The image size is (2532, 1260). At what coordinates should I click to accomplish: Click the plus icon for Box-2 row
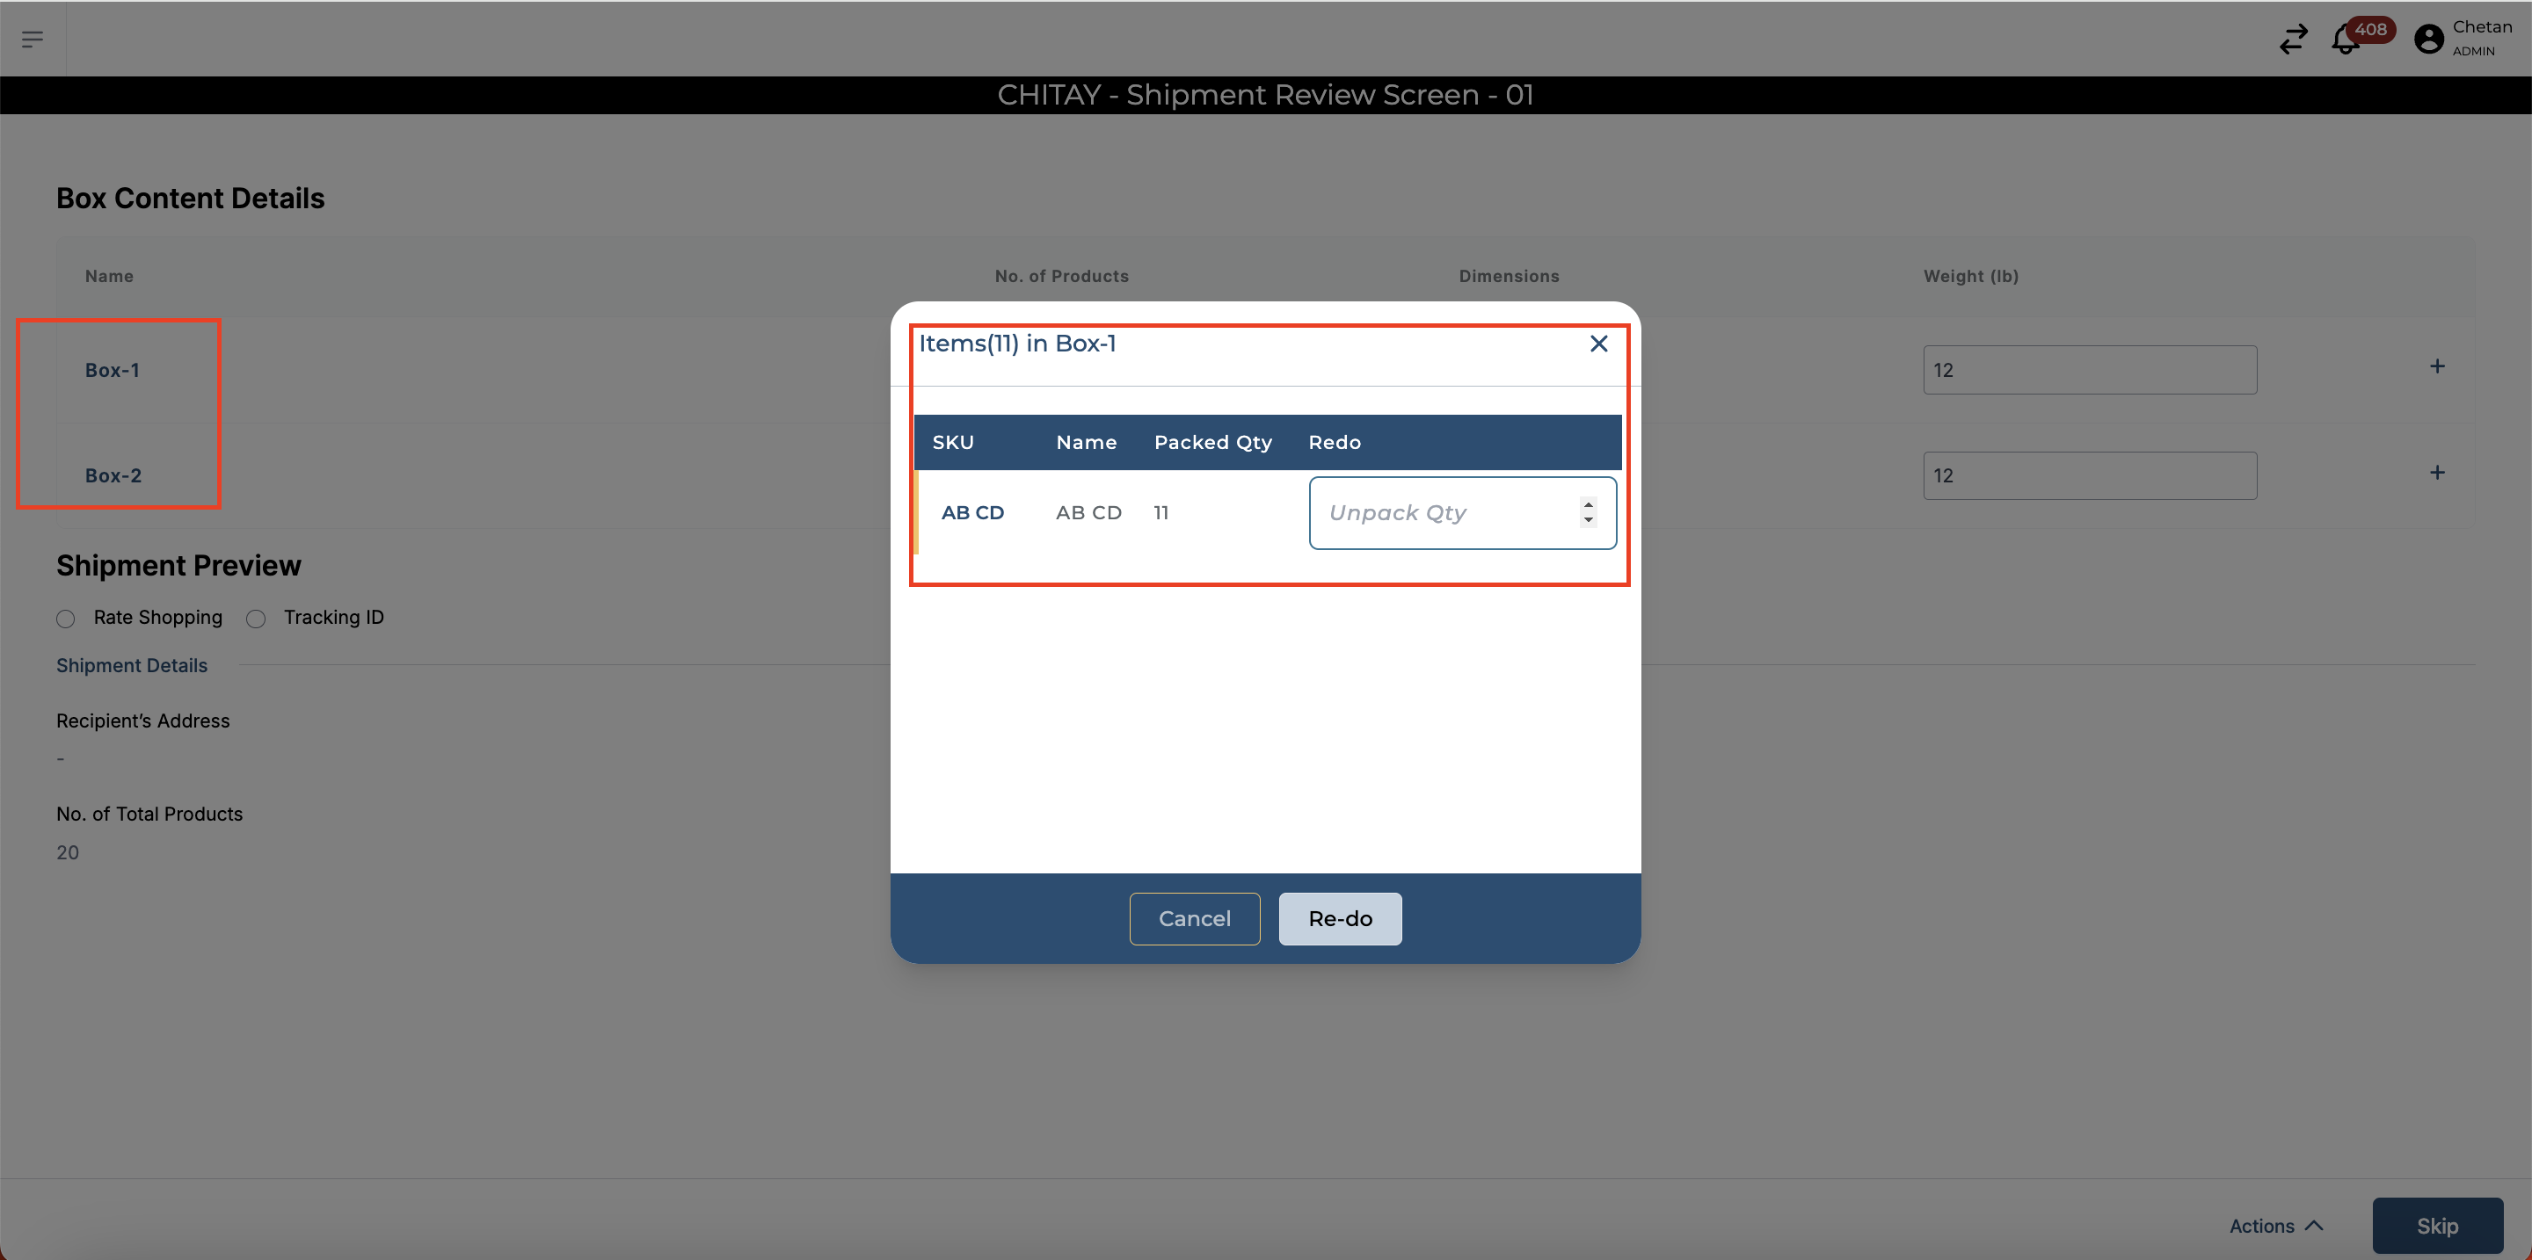pyautogui.click(x=2437, y=473)
